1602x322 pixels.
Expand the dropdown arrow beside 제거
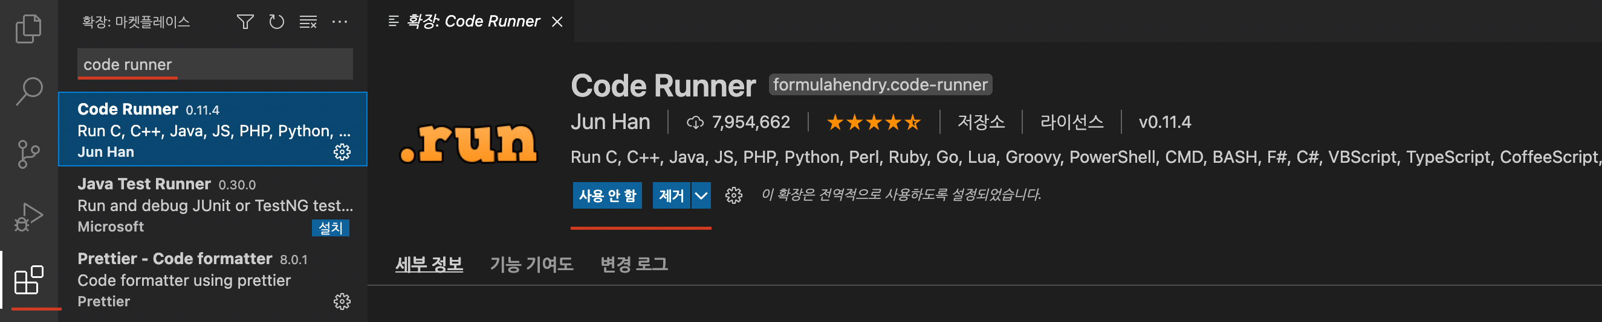pos(701,195)
